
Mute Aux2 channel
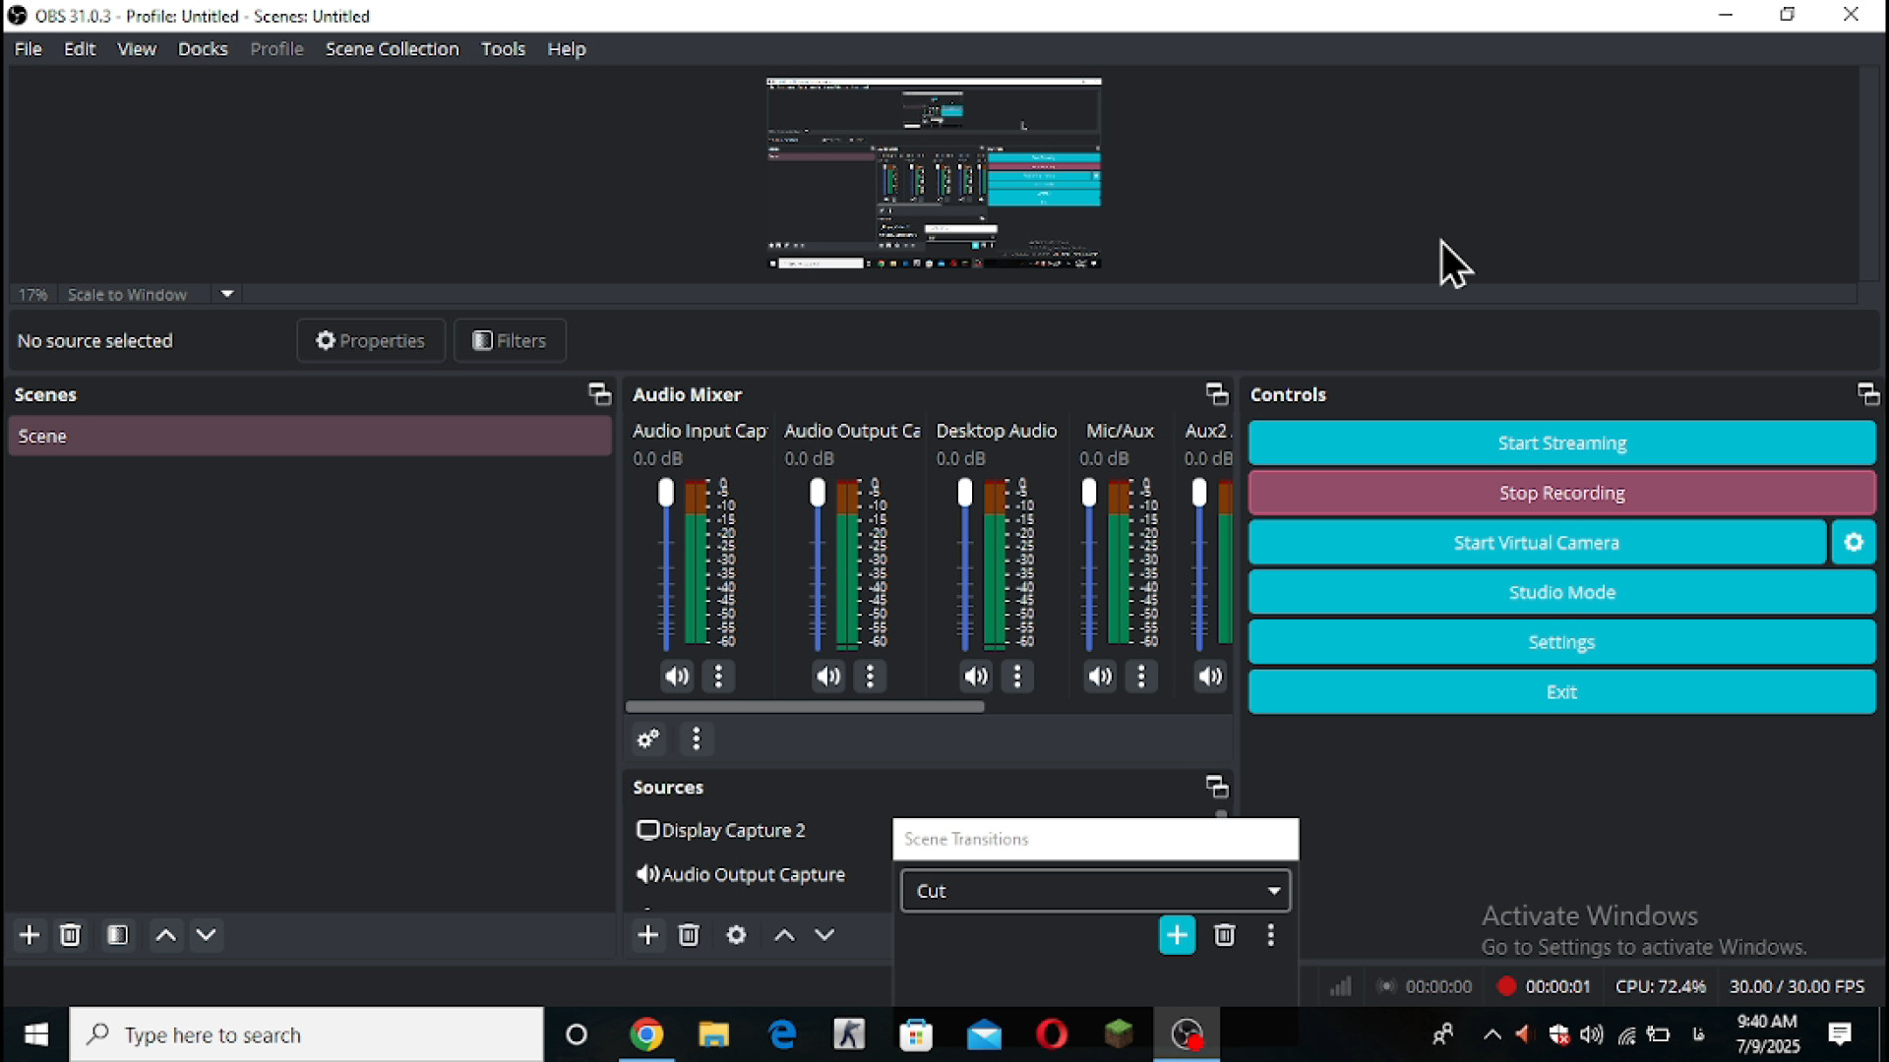1210,677
